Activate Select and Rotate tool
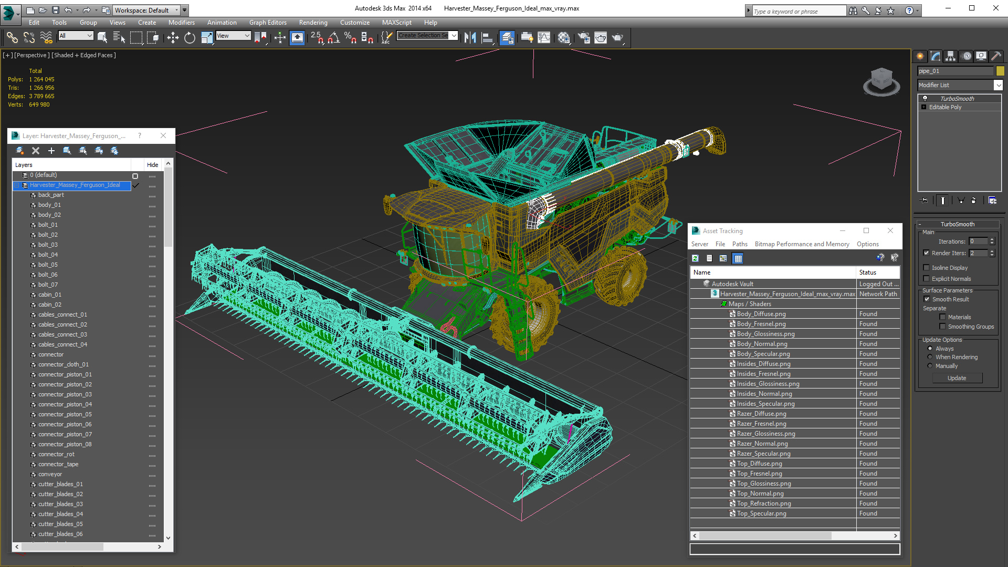Screen dimensions: 1008x567 [x=190, y=37]
